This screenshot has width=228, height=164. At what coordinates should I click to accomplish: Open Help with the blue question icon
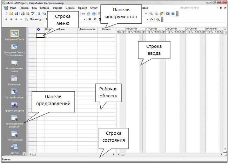click(173, 14)
